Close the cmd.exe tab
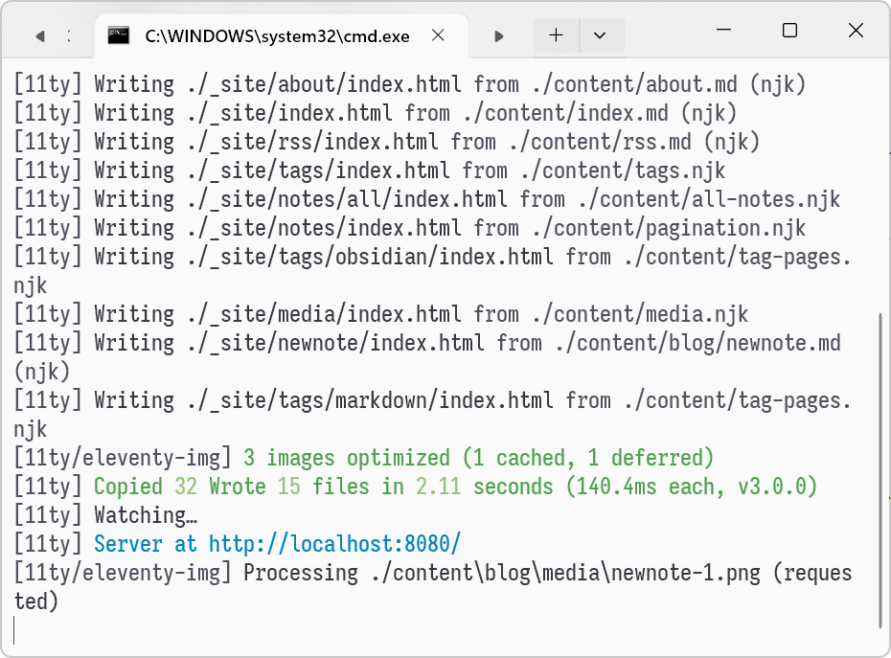The width and height of the screenshot is (891, 658). pyautogui.click(x=438, y=35)
